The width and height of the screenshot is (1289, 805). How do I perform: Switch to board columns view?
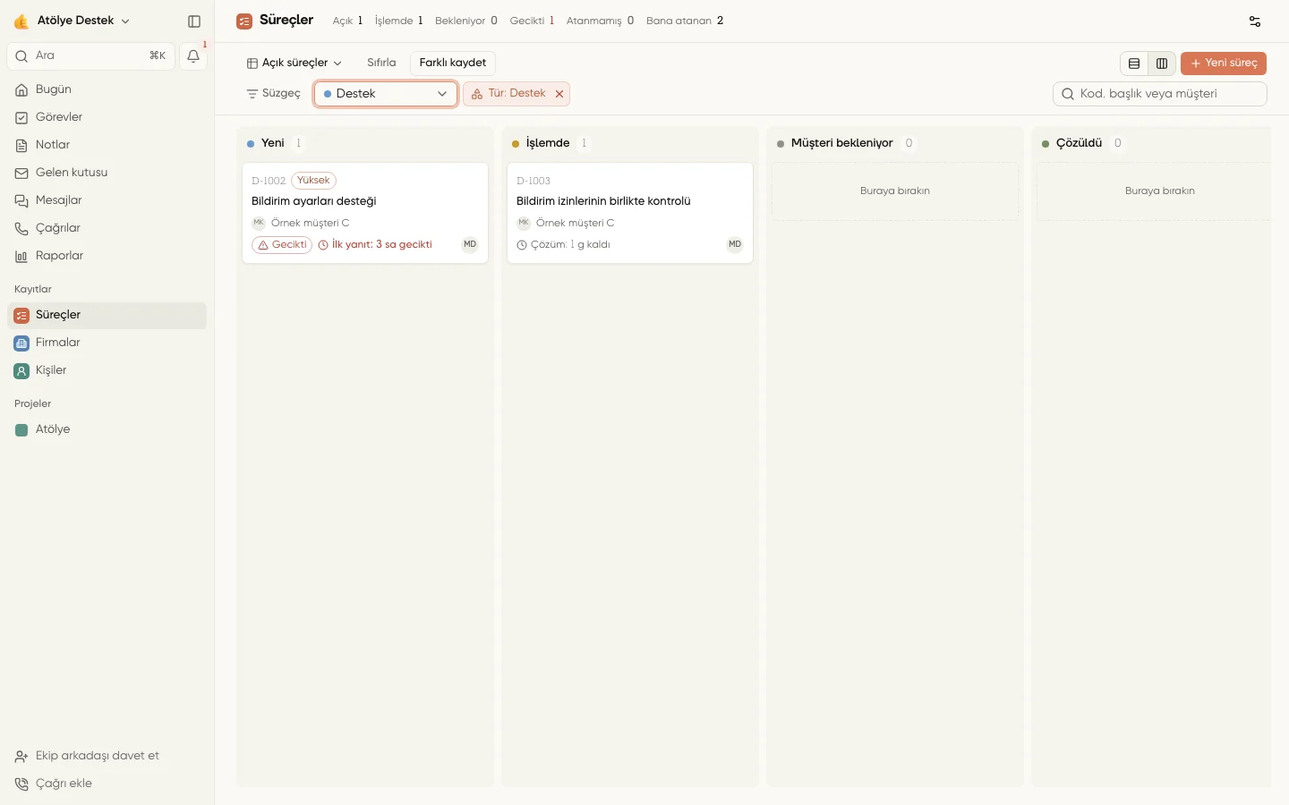click(1162, 64)
